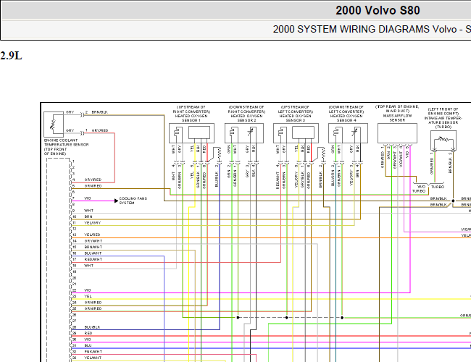
Task: Click the 'BLU/WHT' wire label at pin 16
Action: tap(93, 253)
